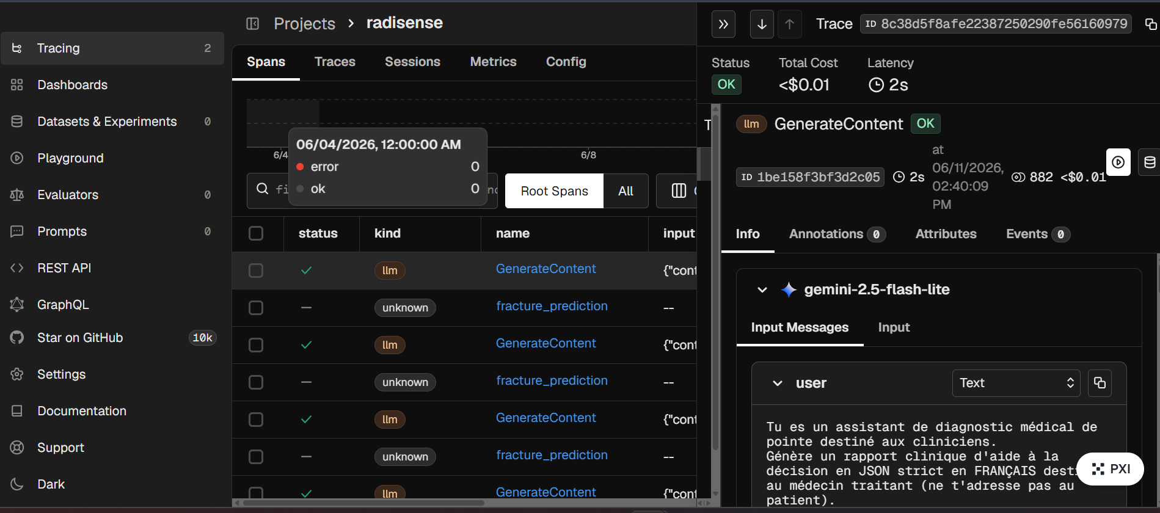Open third fracture_prediction span link
1160x513 pixels.
(x=552, y=455)
